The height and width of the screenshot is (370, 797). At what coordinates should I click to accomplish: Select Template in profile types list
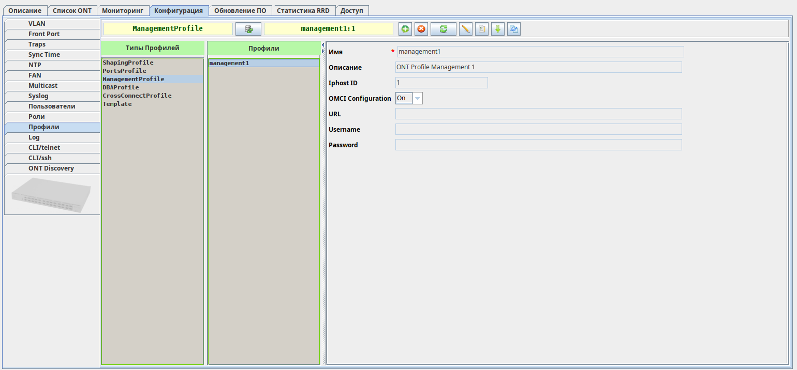152,104
